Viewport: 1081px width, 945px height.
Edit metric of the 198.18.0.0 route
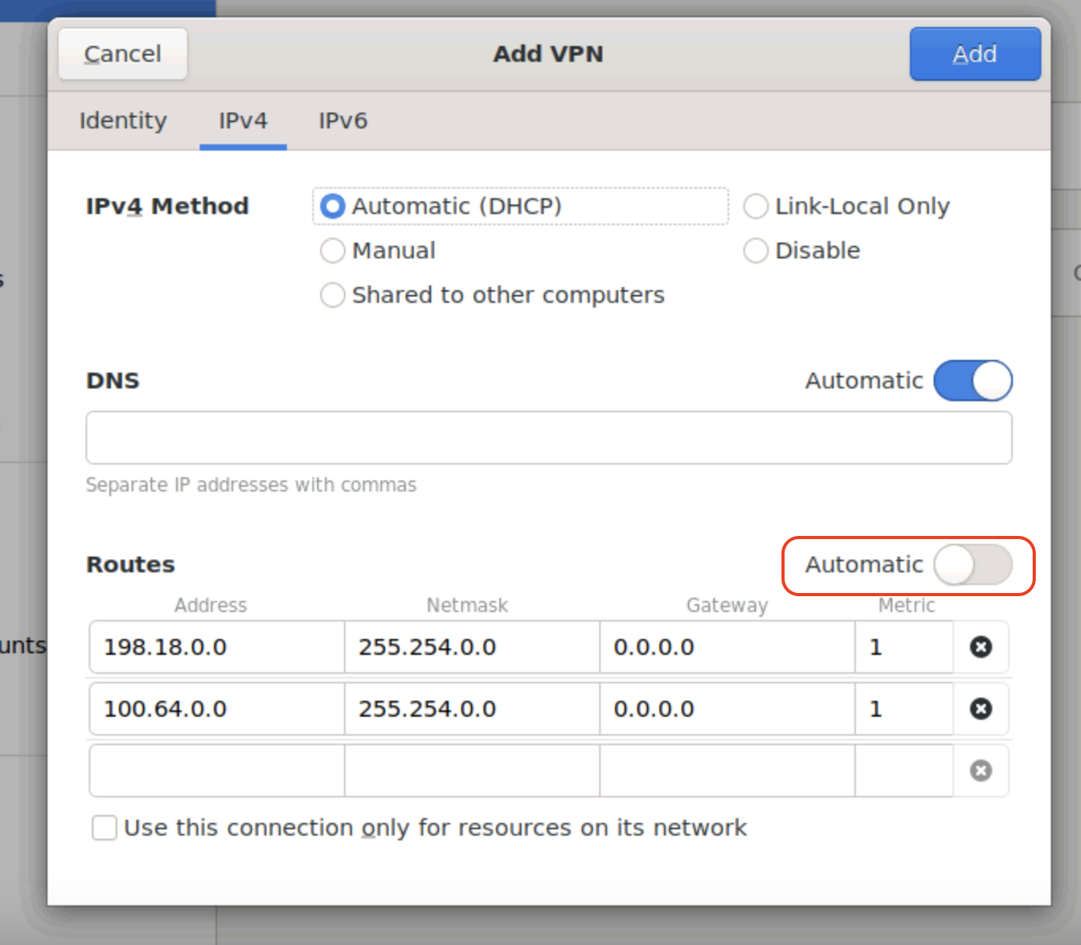coord(904,647)
